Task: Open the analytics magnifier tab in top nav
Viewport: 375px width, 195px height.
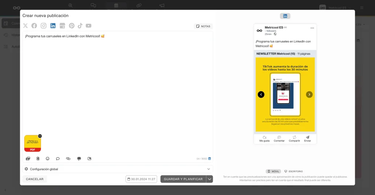Action: click(x=70, y=5)
